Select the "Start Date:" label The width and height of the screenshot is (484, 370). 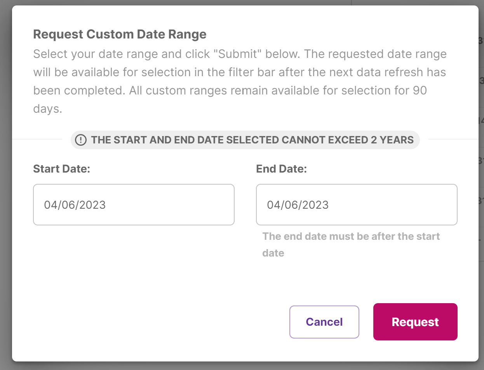[x=61, y=169]
